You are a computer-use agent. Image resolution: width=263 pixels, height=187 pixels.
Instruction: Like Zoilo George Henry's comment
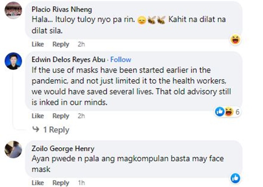click(38, 183)
